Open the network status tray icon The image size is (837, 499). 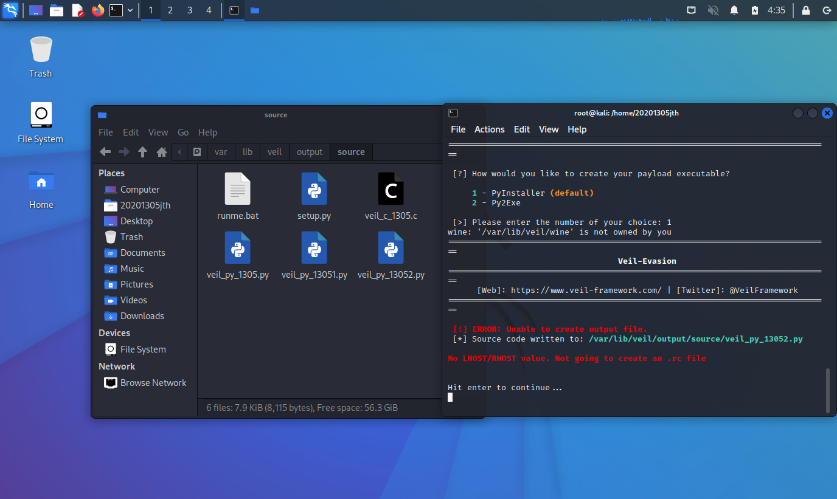692,10
